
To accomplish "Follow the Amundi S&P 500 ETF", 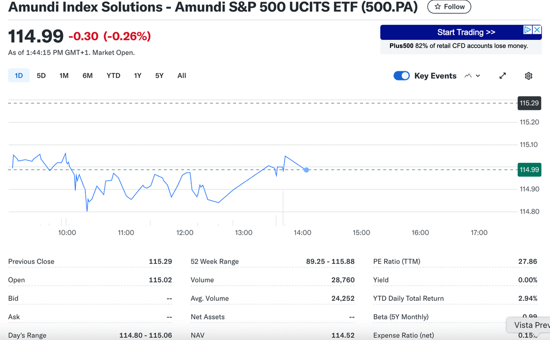I will [x=449, y=7].
